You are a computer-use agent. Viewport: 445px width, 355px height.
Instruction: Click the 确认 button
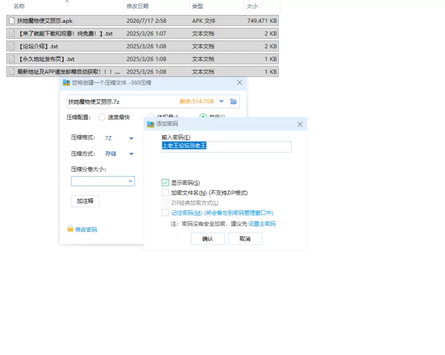pyautogui.click(x=207, y=239)
